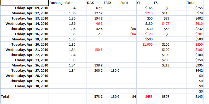Click FESX column total 130 € in Total row
The width and height of the screenshot is (209, 104).
[112, 96]
